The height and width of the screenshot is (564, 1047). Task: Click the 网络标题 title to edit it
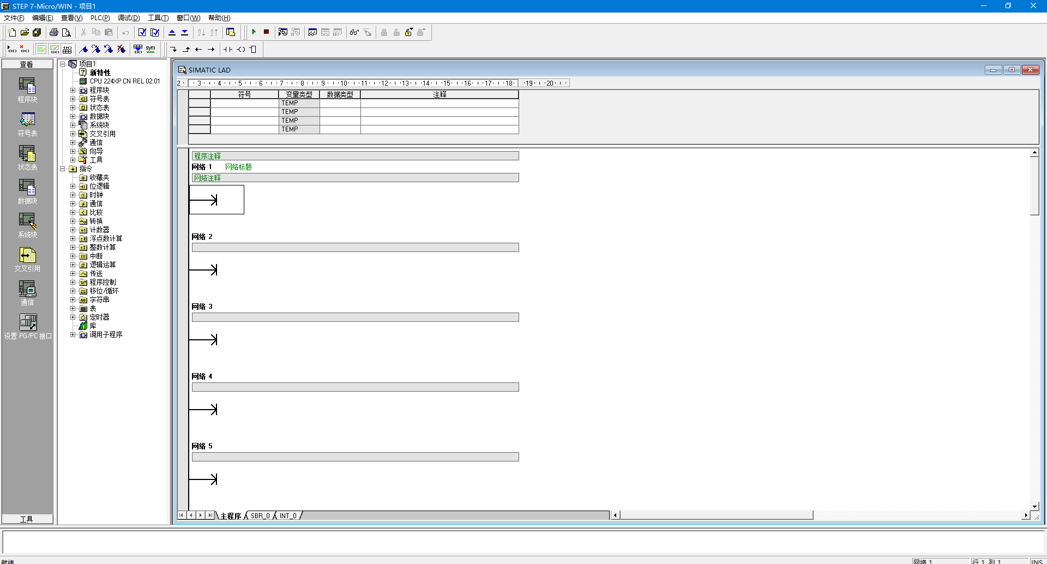[238, 167]
